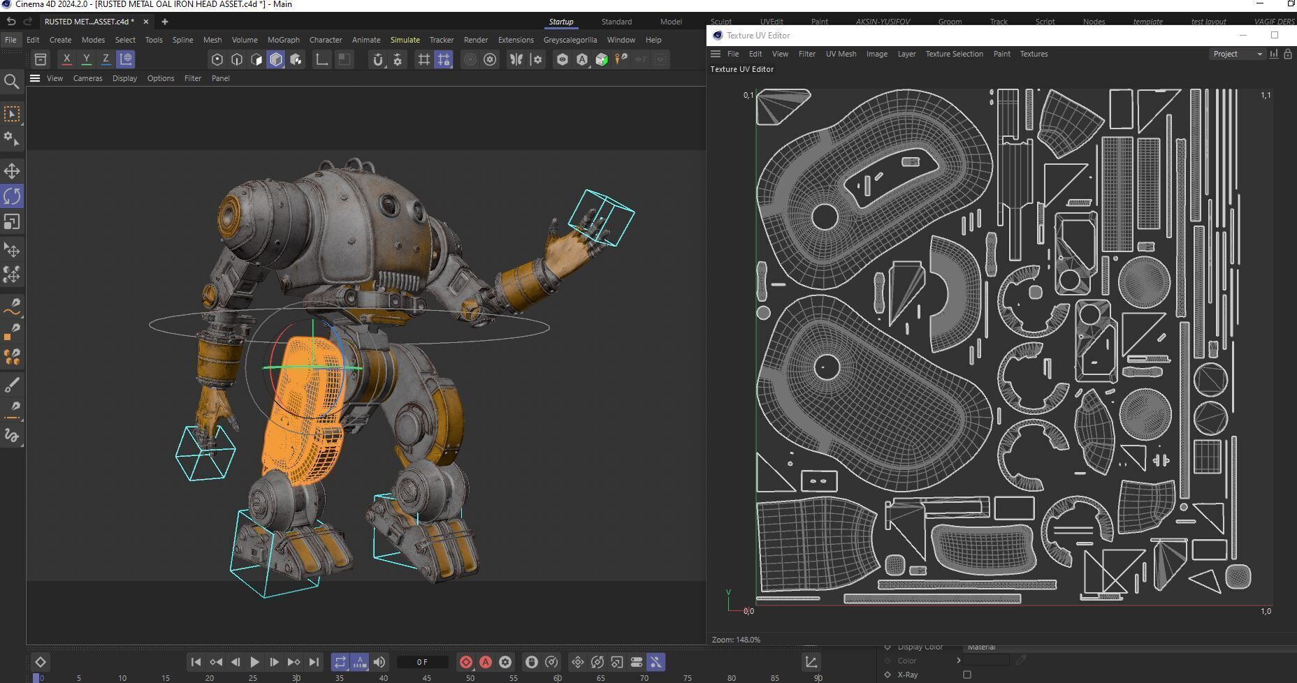1297x683 pixels.
Task: Click the Undo arrow
Action: click(x=10, y=22)
